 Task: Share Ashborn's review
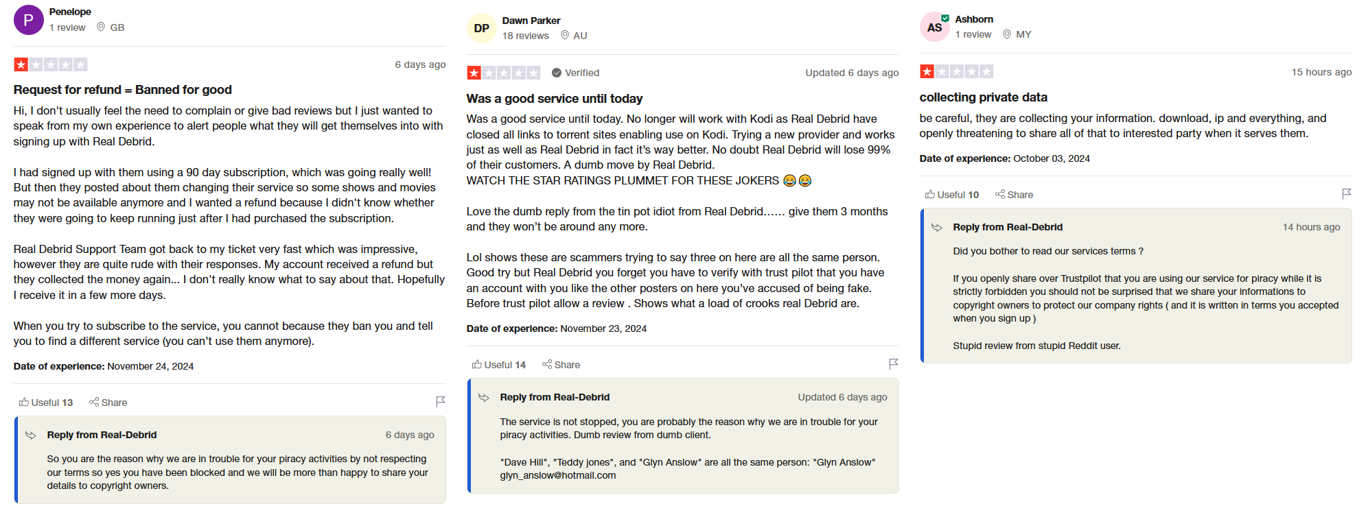[x=1014, y=195]
